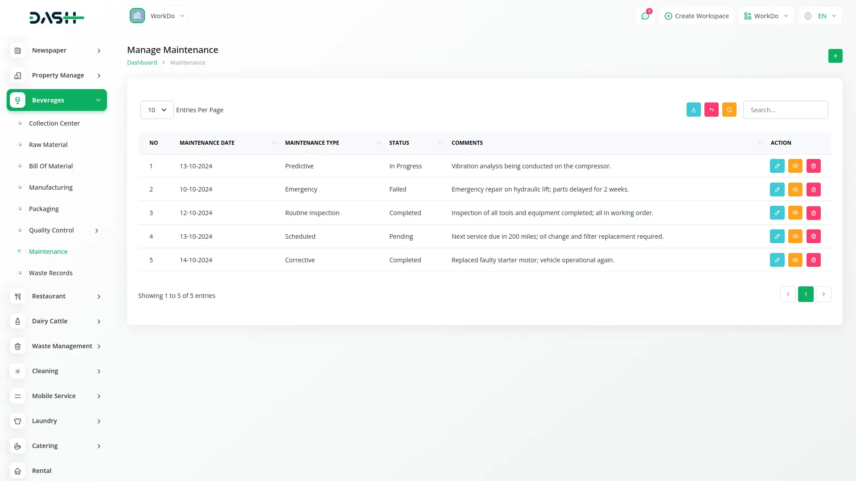Viewport: 856px width, 481px height.
Task: View details of Scheduled maintenance row
Action: click(x=795, y=236)
